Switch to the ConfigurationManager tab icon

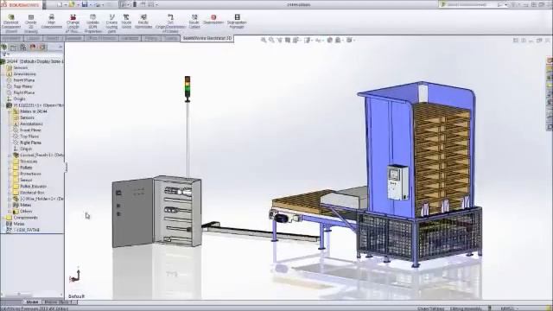pos(23,47)
